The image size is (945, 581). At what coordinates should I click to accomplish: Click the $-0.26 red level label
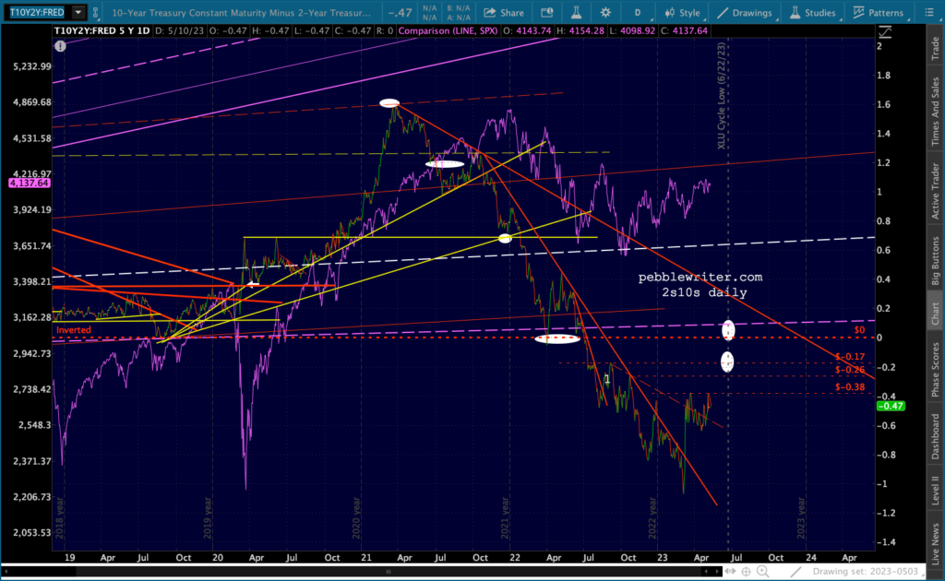(850, 370)
